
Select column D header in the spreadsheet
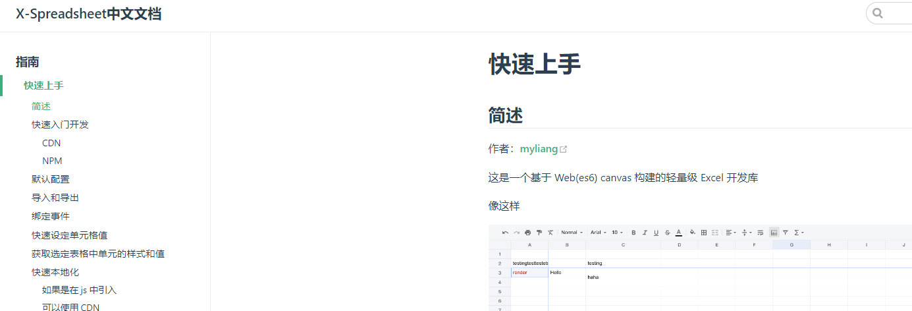[679, 245]
